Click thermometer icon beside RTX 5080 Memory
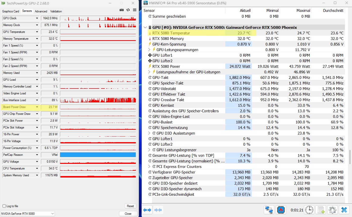The width and height of the screenshot is (352, 217). pyautogui.click(x=150, y=39)
